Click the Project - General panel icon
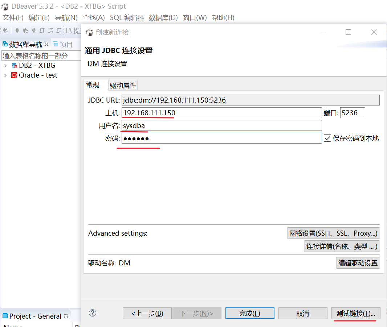387x327 pixels. [5, 316]
